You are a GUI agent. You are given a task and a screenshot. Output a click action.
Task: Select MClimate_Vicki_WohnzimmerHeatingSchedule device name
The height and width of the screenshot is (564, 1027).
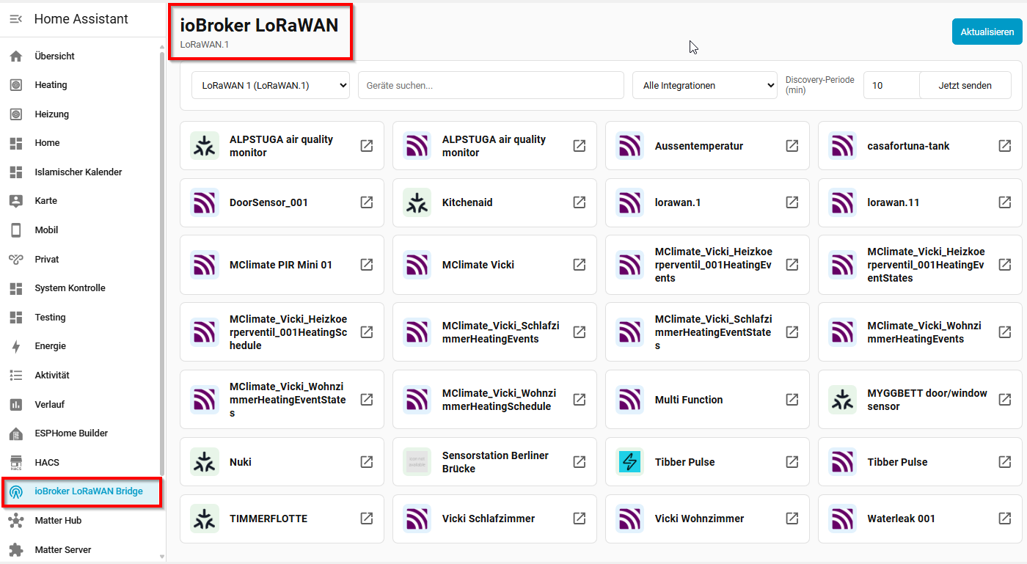[500, 400]
